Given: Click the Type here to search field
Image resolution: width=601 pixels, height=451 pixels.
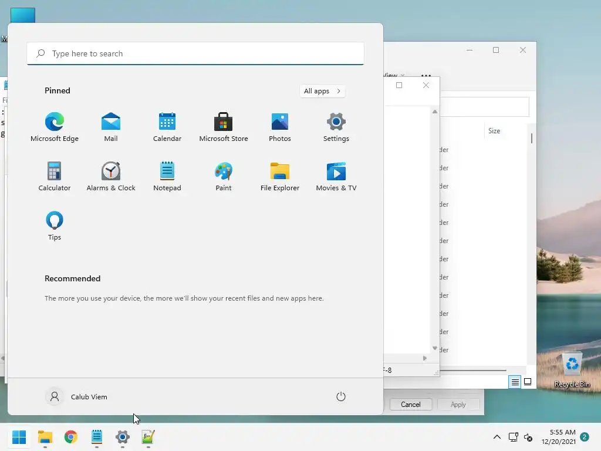Looking at the screenshot, I should [195, 53].
